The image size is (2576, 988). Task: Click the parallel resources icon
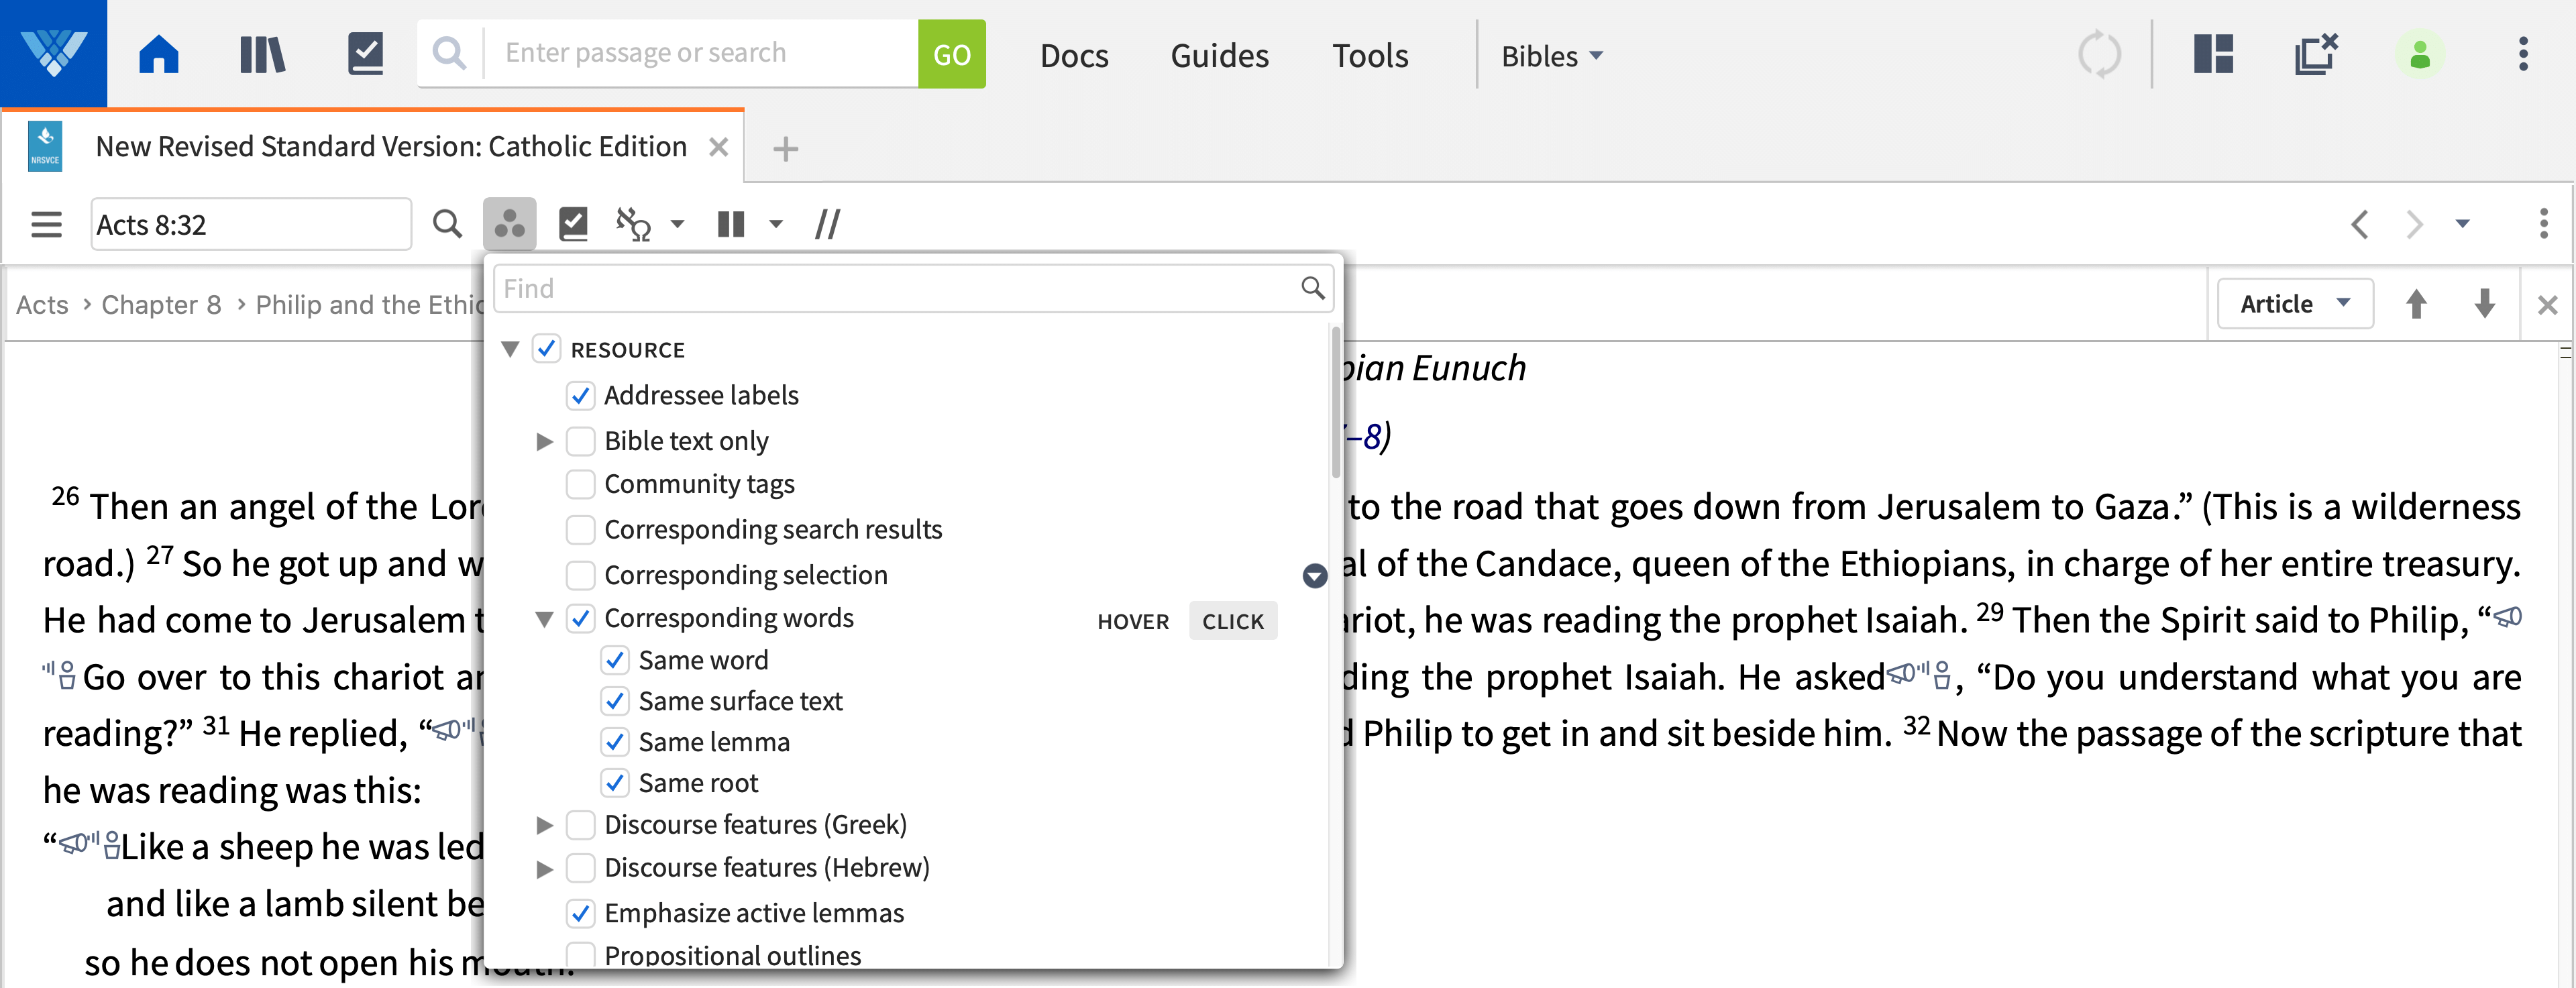(827, 224)
